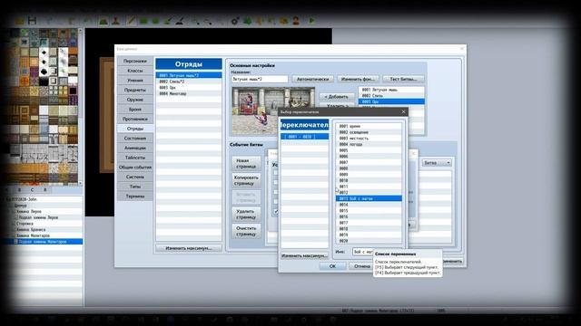Start Playtest with green play icon

tap(311, 21)
